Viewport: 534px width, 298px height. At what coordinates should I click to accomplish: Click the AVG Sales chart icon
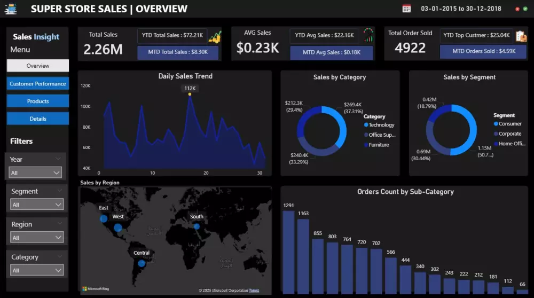[368, 35]
